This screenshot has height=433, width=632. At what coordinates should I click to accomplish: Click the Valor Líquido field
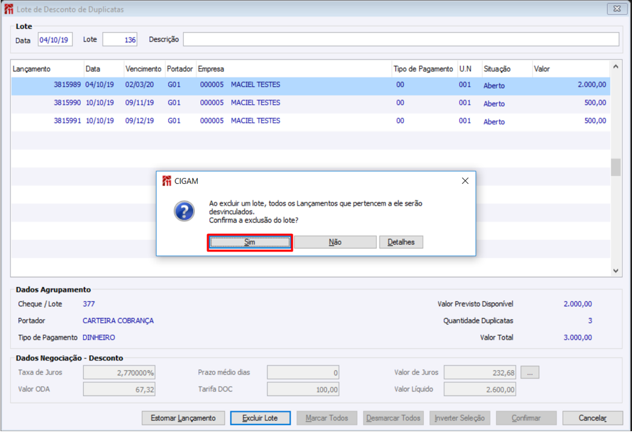pyautogui.click(x=480, y=390)
